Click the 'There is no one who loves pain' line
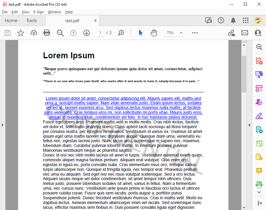 pyautogui.click(x=121, y=81)
